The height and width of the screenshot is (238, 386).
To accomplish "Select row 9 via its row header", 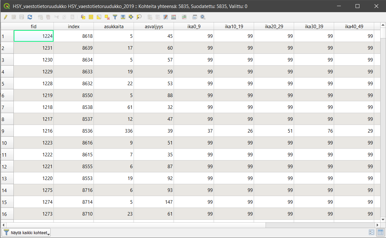I will pyautogui.click(x=7, y=131).
